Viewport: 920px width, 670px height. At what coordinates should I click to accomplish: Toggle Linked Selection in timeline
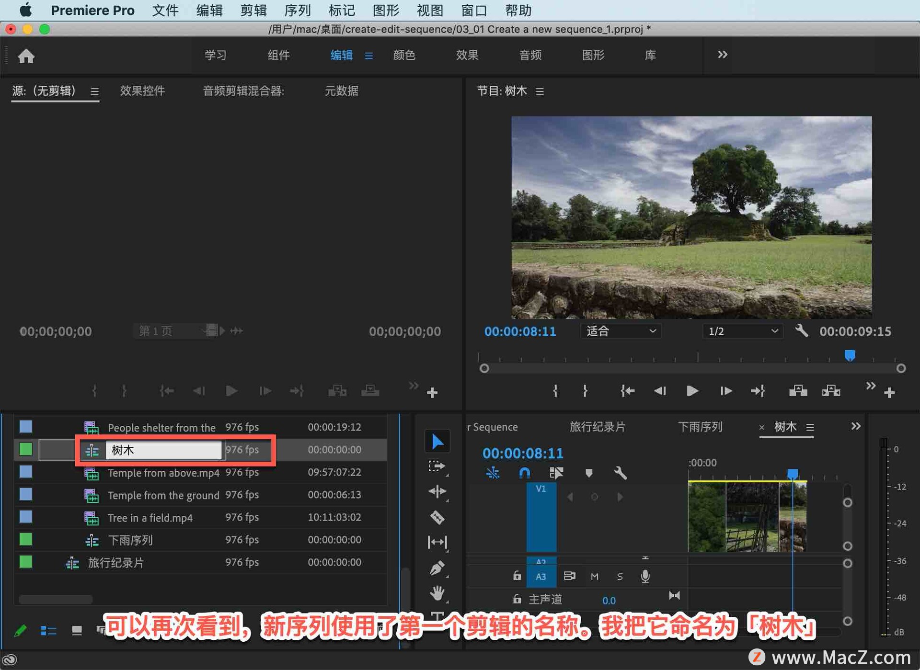(x=556, y=473)
